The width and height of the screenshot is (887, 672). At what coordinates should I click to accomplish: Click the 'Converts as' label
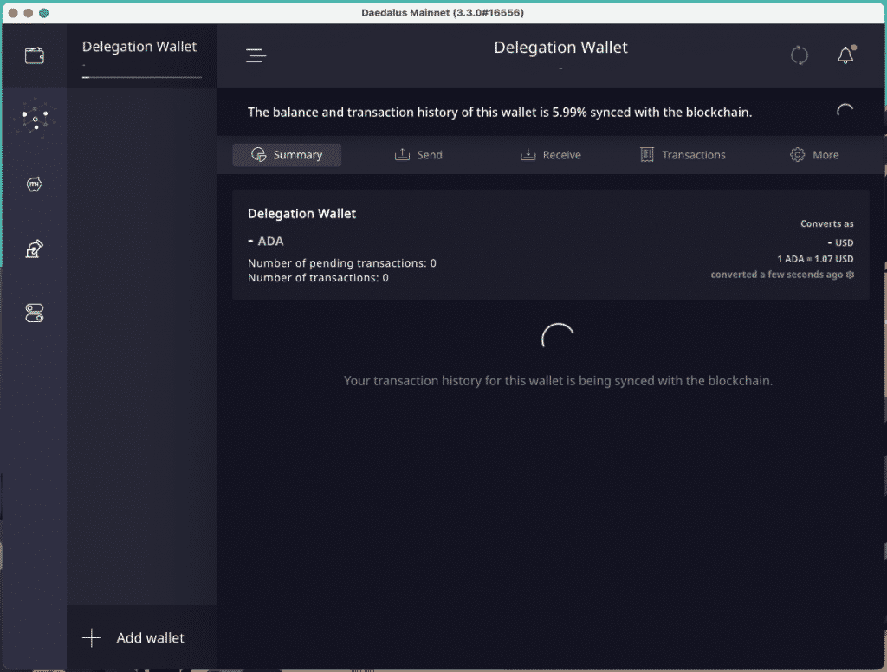pyautogui.click(x=826, y=224)
